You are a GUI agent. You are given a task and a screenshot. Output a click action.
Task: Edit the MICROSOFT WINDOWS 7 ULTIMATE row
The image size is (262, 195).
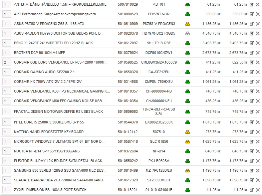tap(251, 141)
